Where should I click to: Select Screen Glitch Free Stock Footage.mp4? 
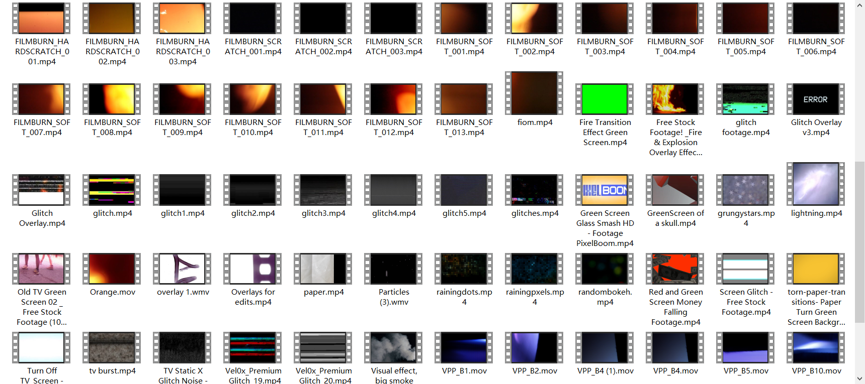pos(745,269)
